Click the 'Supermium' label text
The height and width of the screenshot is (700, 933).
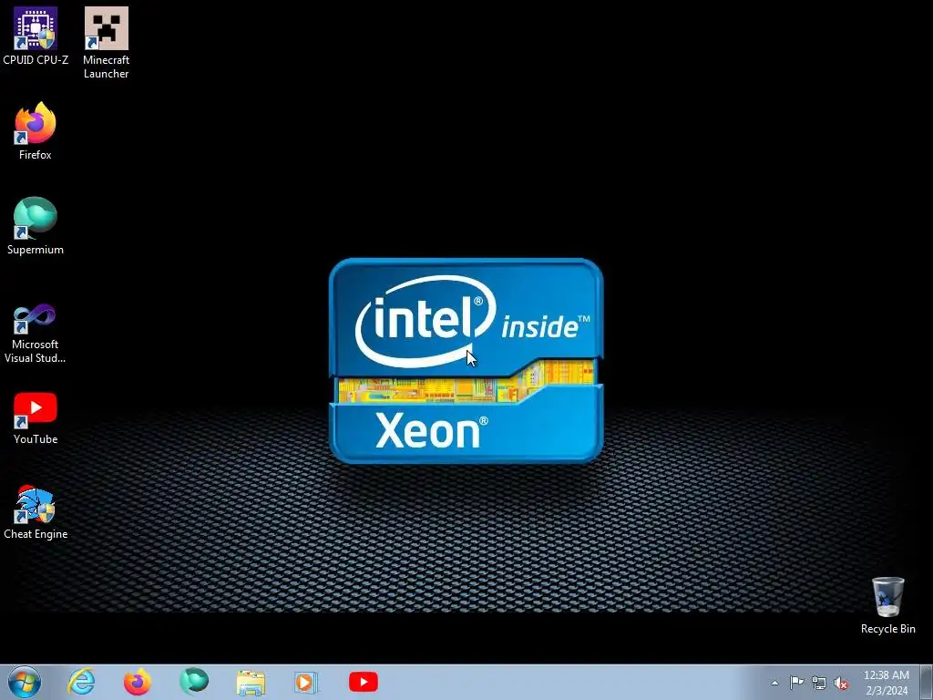pos(36,250)
